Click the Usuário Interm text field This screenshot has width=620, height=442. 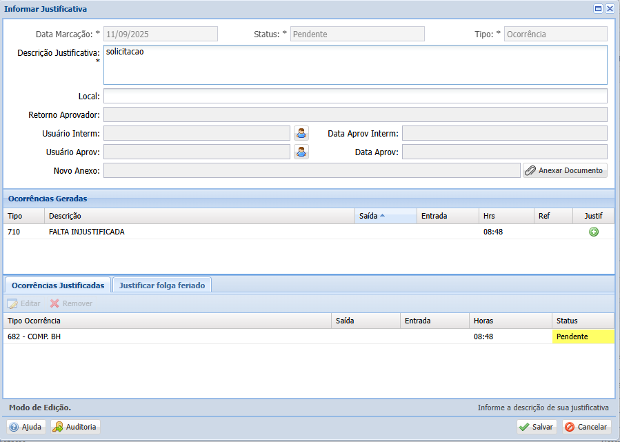pos(197,133)
